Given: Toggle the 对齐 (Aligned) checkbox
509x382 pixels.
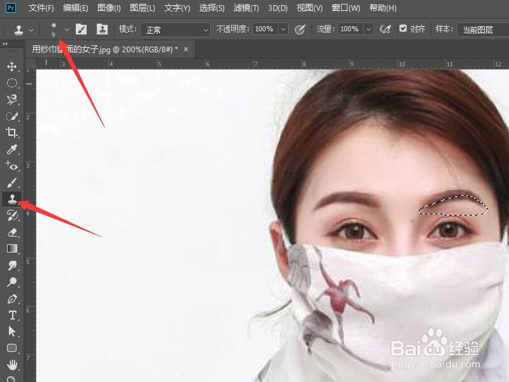Looking at the screenshot, I should tap(403, 29).
